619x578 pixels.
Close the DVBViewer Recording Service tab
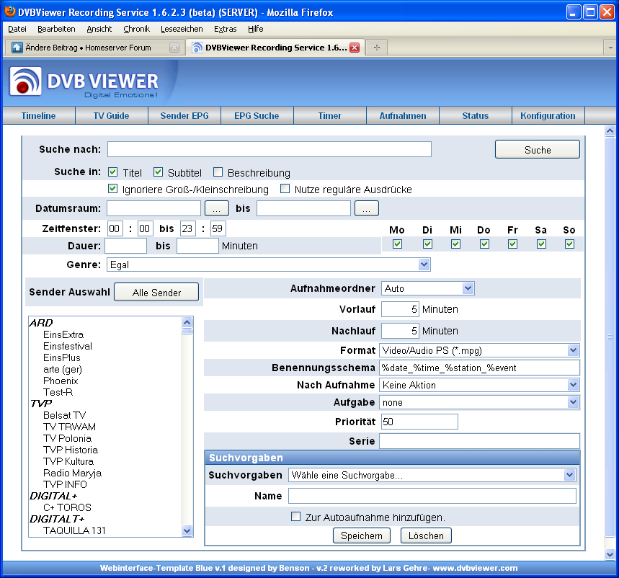[x=354, y=48]
